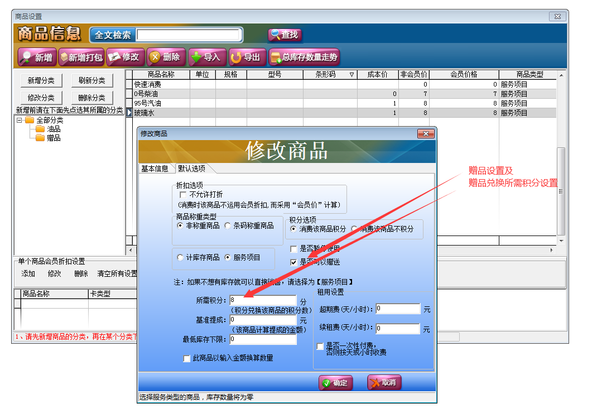The height and width of the screenshot is (418, 597).
Task: Open the 条形码 column filter arrow
Action: [x=352, y=75]
